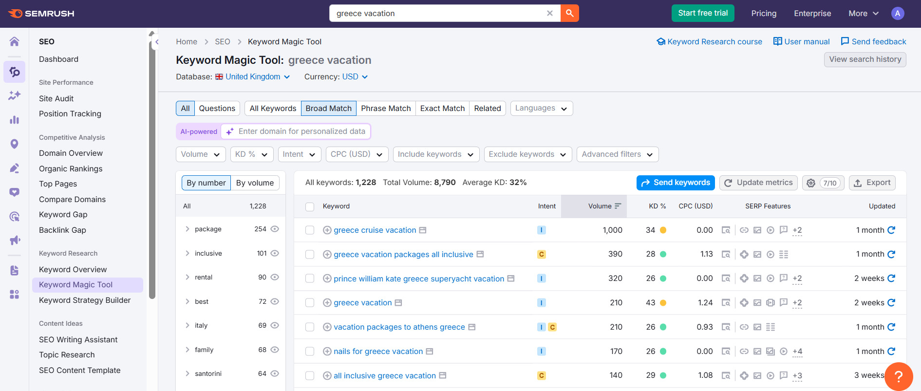Viewport: 921px width, 391px height.
Task: Switch to Exact Match tab
Action: (442, 108)
